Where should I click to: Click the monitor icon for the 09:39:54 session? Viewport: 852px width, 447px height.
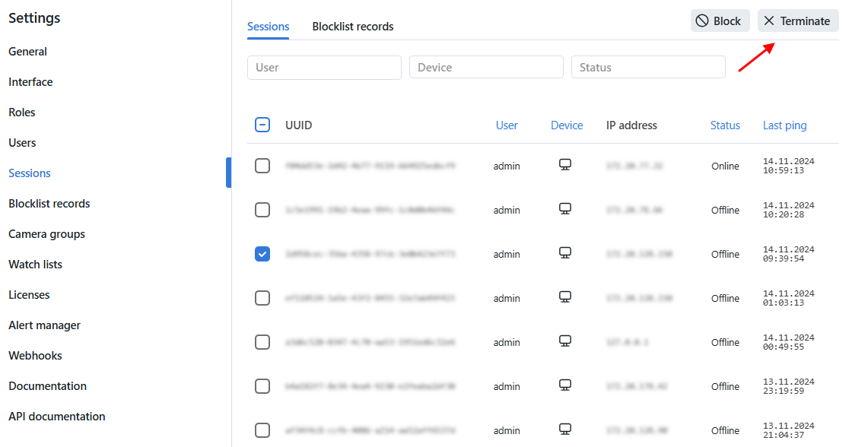(565, 253)
